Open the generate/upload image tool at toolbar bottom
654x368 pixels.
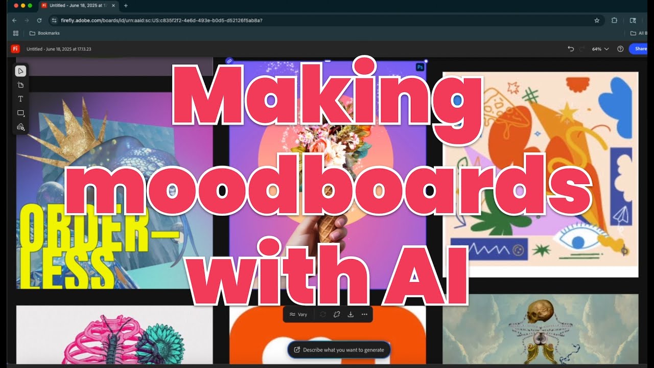pyautogui.click(x=20, y=127)
